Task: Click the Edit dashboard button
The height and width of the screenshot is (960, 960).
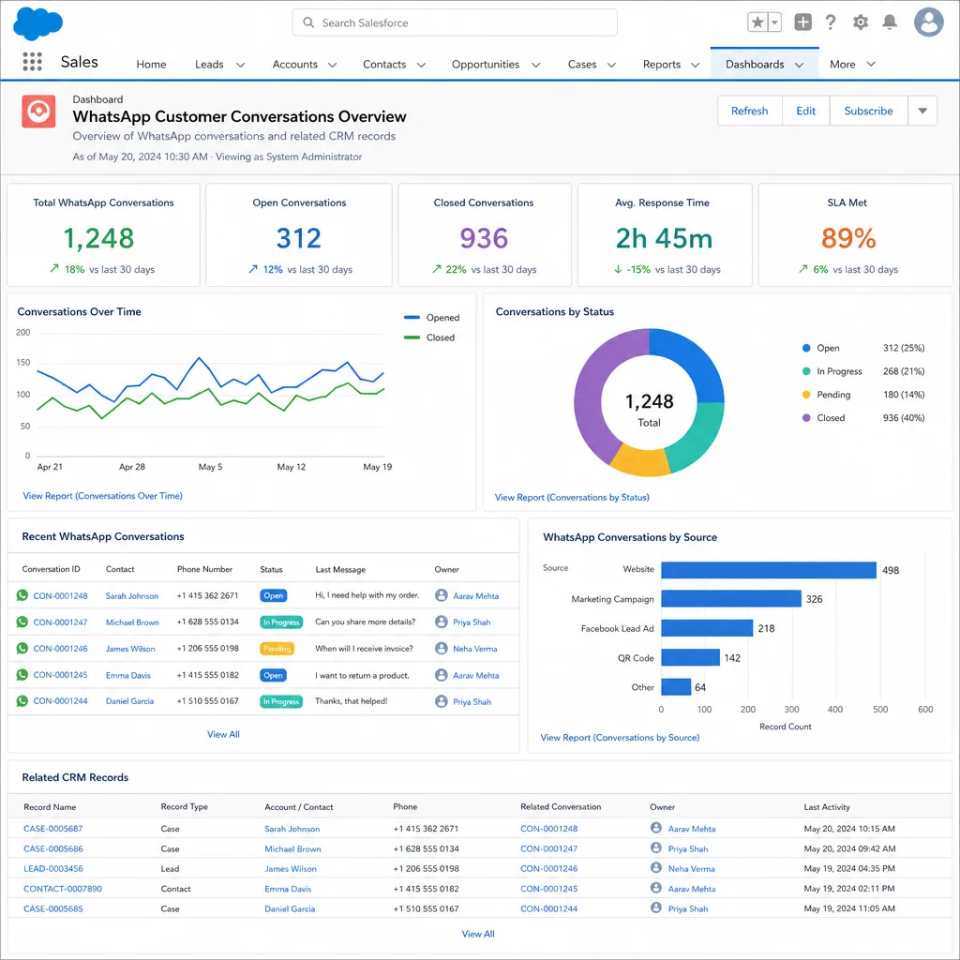Action: 805,111
